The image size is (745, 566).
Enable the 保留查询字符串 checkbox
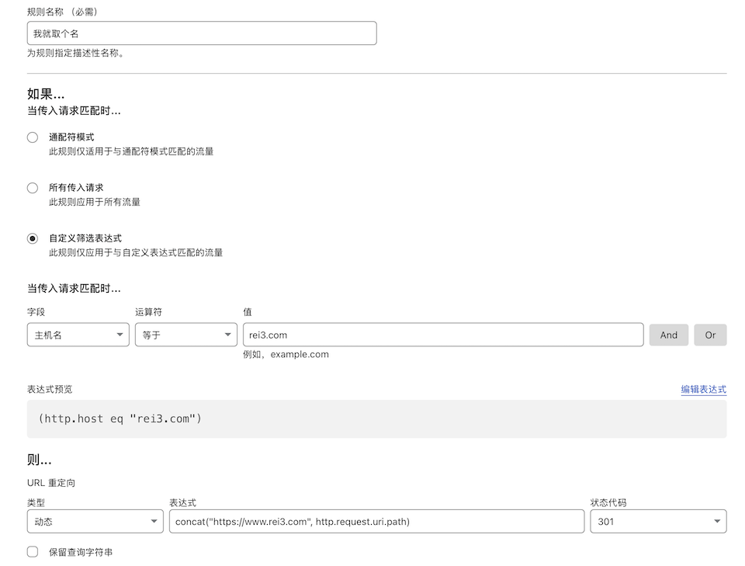33,552
